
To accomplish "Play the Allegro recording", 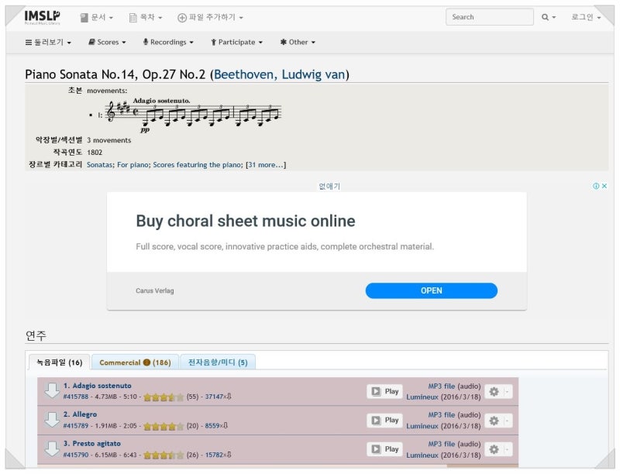I will tap(384, 421).
